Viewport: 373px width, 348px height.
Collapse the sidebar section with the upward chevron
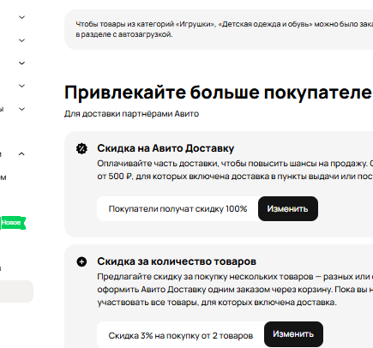pos(21,154)
